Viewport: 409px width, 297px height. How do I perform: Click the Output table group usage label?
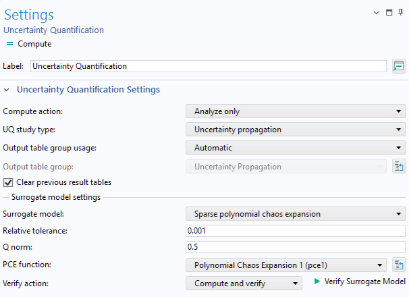(49, 148)
